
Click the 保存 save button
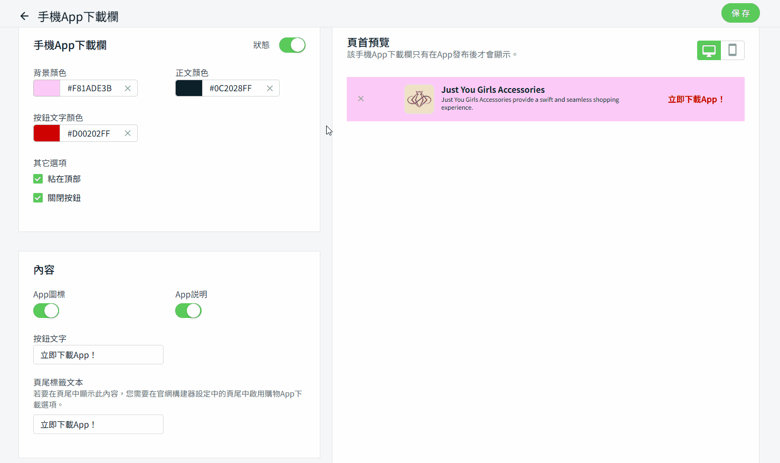pyautogui.click(x=740, y=13)
